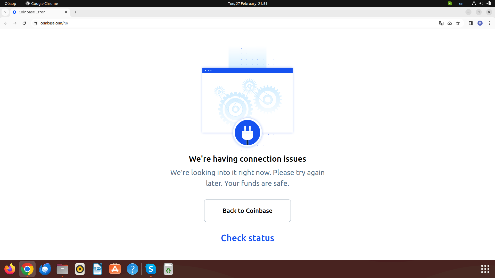Click the 'We're having connection issues' heading
The image size is (495, 278).
[x=247, y=159]
